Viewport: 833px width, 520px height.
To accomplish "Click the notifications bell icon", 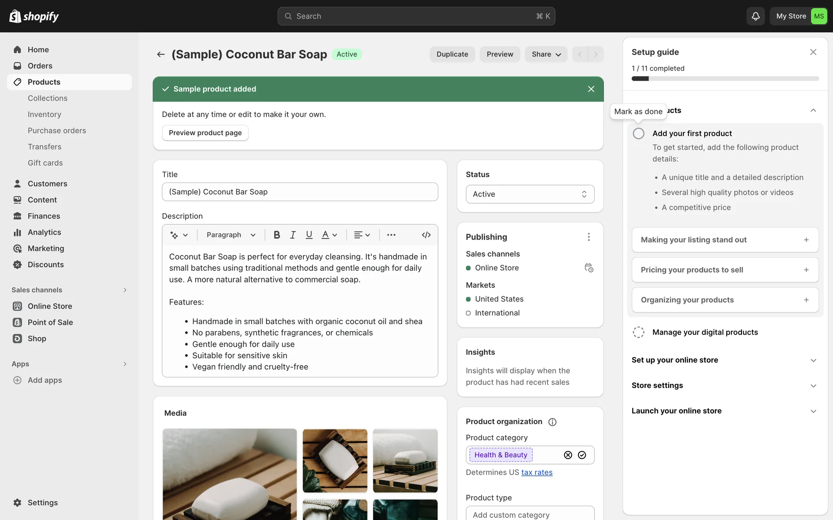I will point(755,16).
